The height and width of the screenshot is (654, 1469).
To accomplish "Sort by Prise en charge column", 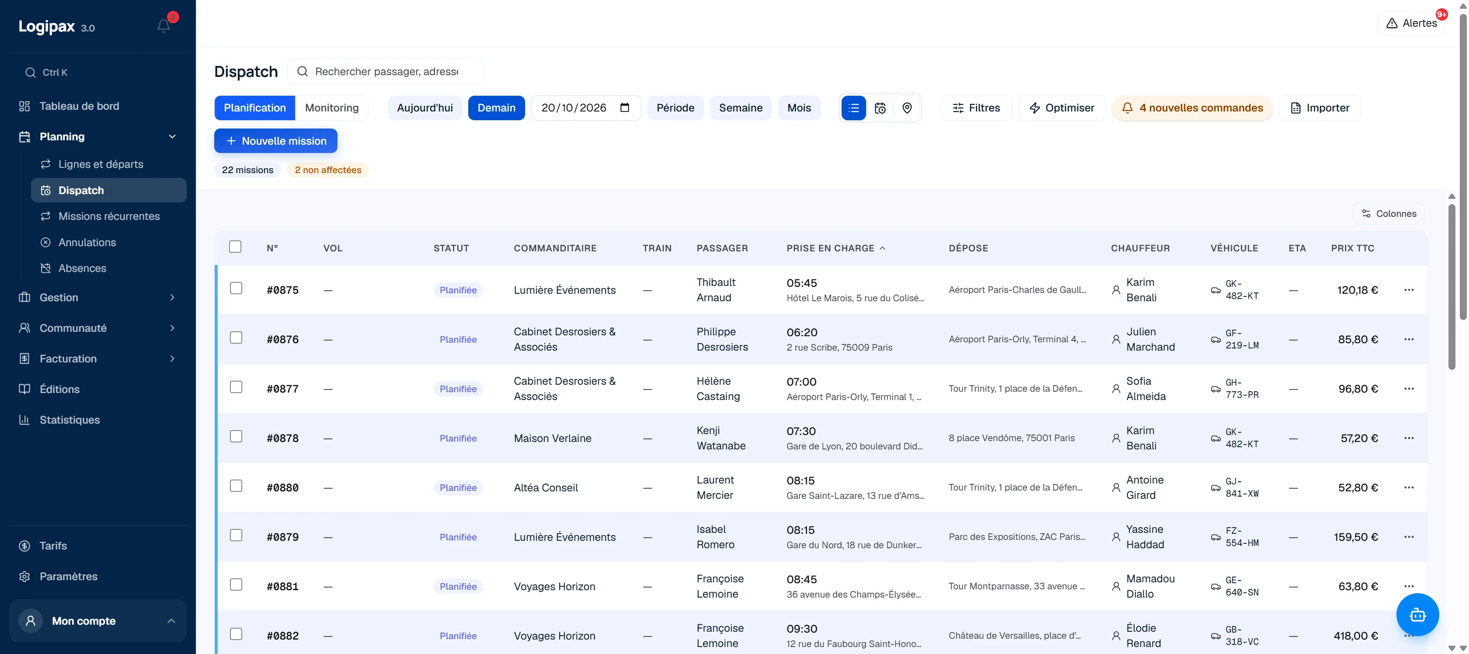I will coord(836,248).
